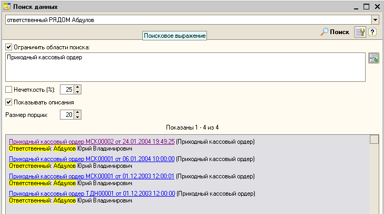This screenshot has width=384, height=214.
Task: Enable the Нечеткость (%) checkbox
Action: click(x=8, y=90)
